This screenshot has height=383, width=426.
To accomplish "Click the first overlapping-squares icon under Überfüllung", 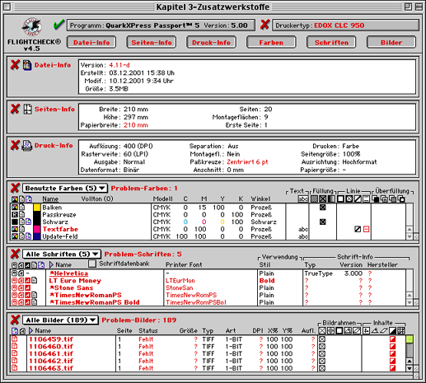I will coord(376,199).
